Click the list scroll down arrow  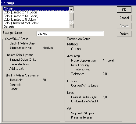click(71, 26)
